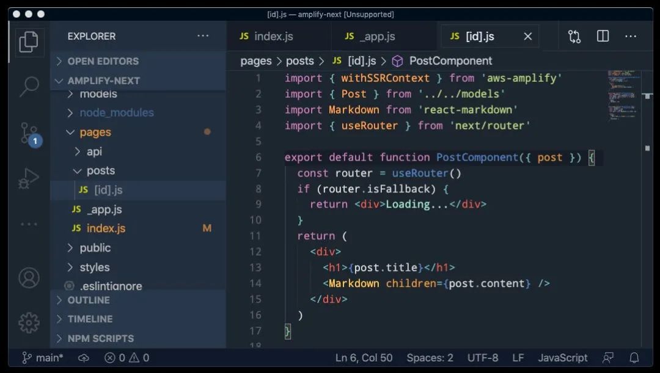Viewport: 660px width, 373px height.
Task: Change language mode JavaScript
Action: (x=562, y=358)
